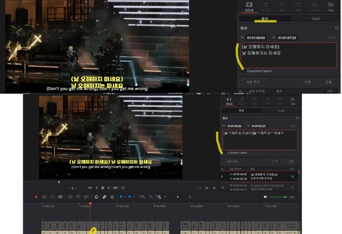
Task: Click the match frame icon right of transport
Action: tap(199, 188)
